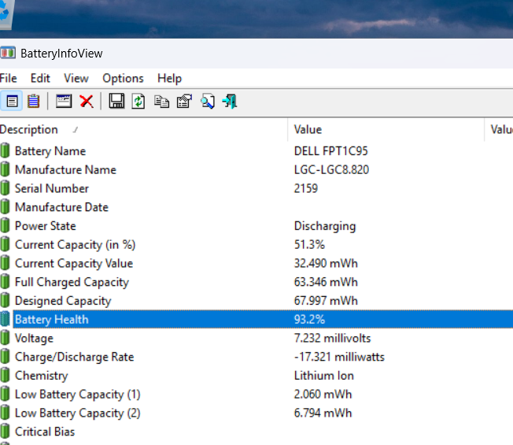Image resolution: width=513 pixels, height=445 pixels.
Task: Switch to the Battery Log view icon
Action: [33, 101]
